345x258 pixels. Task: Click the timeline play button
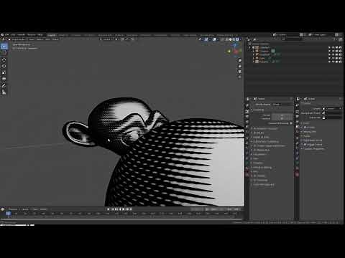click(x=123, y=209)
